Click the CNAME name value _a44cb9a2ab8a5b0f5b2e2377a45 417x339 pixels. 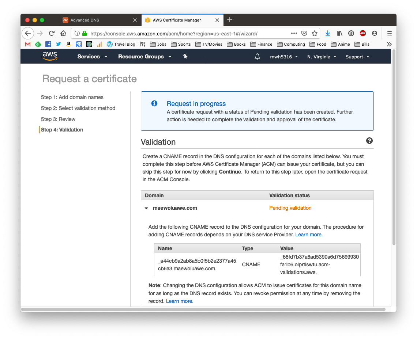197,261
